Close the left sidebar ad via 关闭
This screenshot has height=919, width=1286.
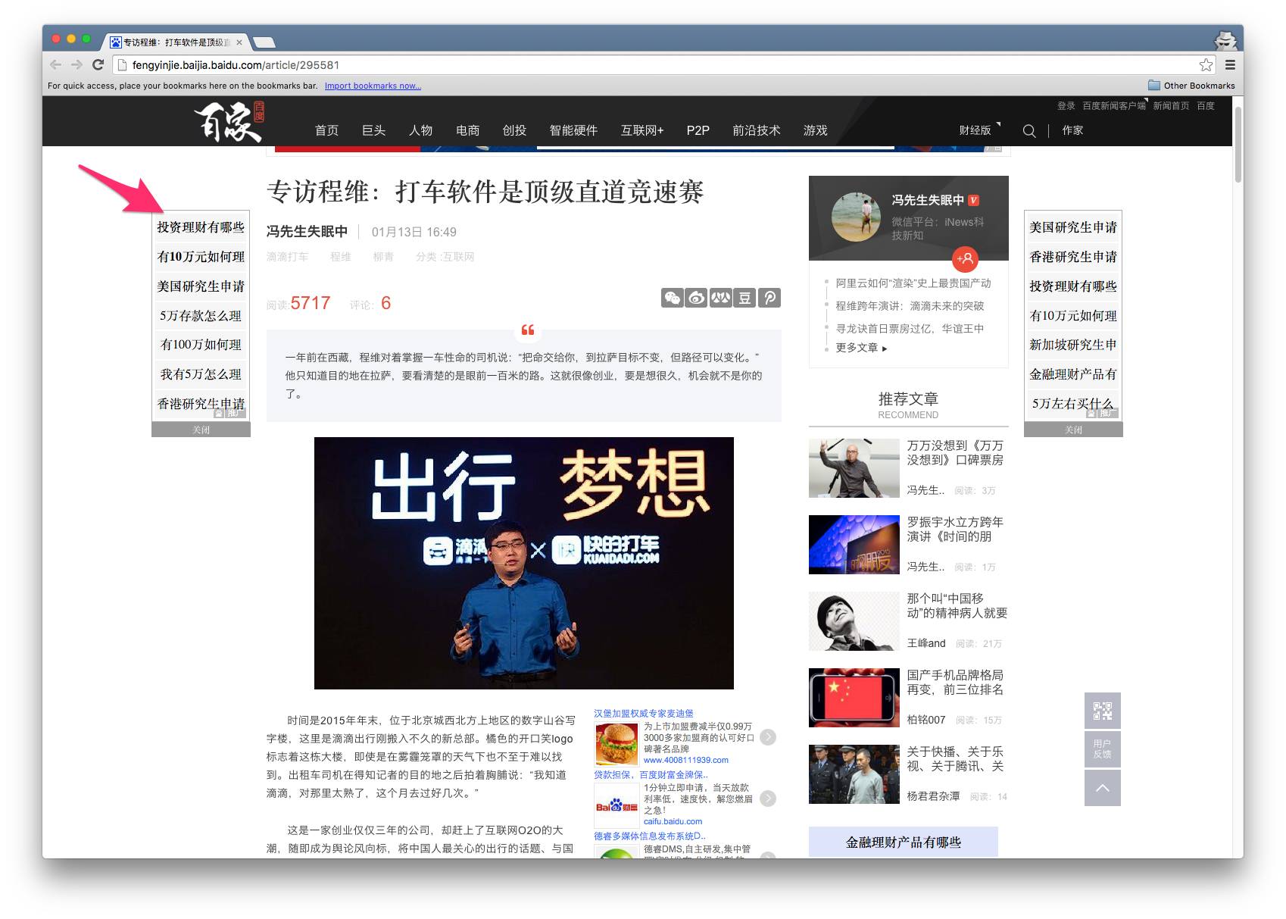click(201, 430)
